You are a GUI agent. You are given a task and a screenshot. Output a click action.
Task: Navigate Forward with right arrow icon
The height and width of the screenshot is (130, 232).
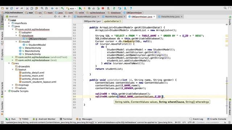coord(57,8)
